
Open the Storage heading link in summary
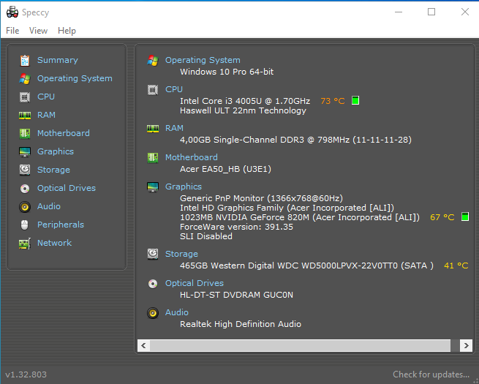tap(181, 254)
